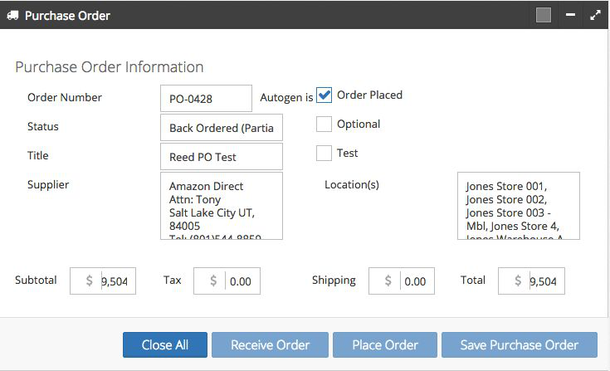Uncheck the Order Placed checkbox

pos(324,95)
